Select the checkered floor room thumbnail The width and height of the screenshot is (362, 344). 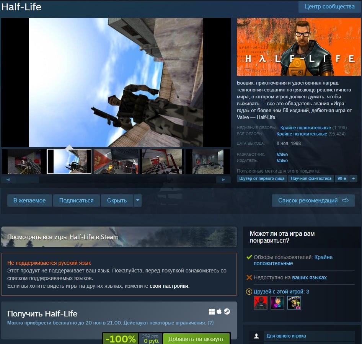[162, 161]
